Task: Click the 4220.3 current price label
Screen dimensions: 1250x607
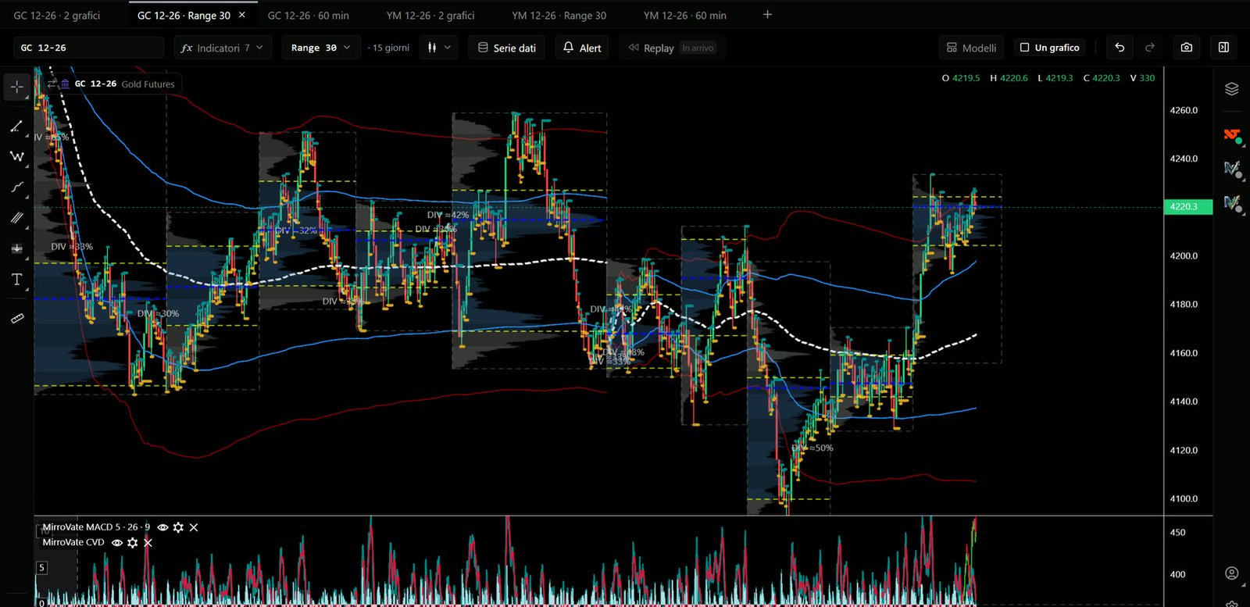Action: (1187, 206)
